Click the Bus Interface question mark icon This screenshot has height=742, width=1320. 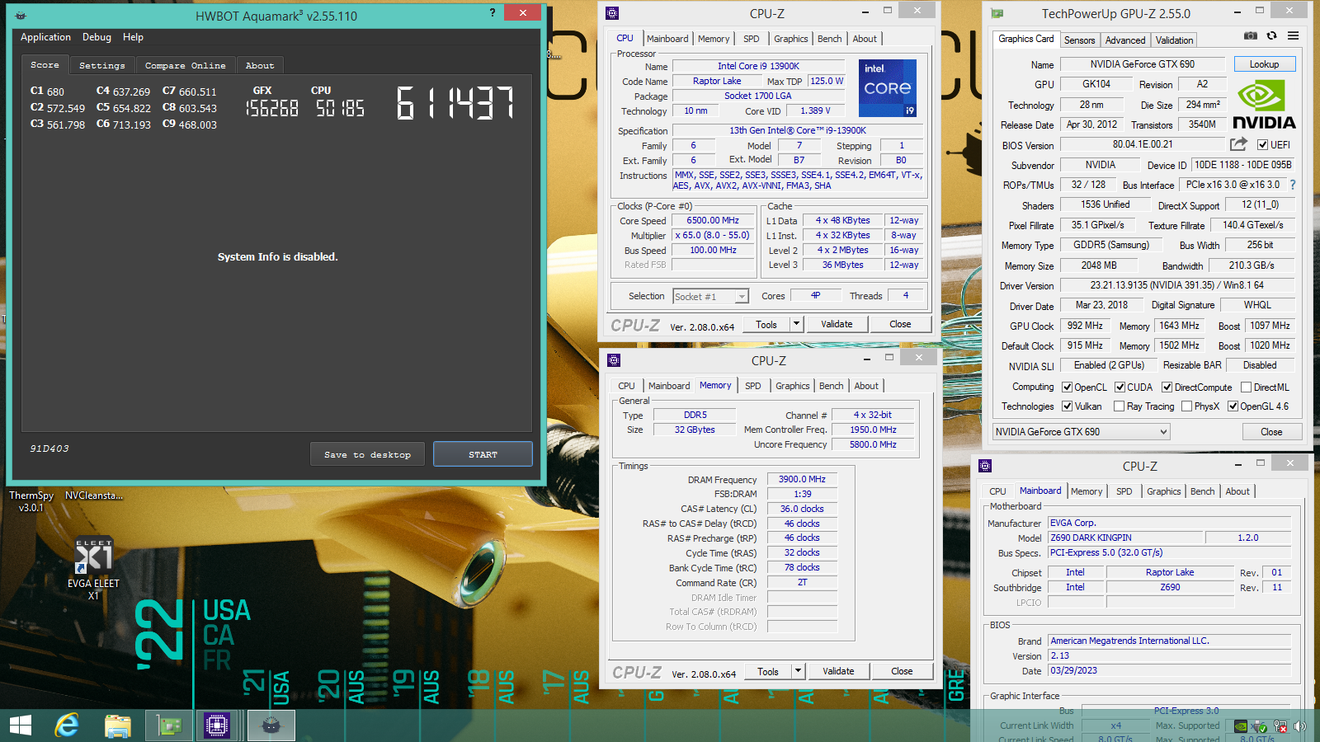1293,185
